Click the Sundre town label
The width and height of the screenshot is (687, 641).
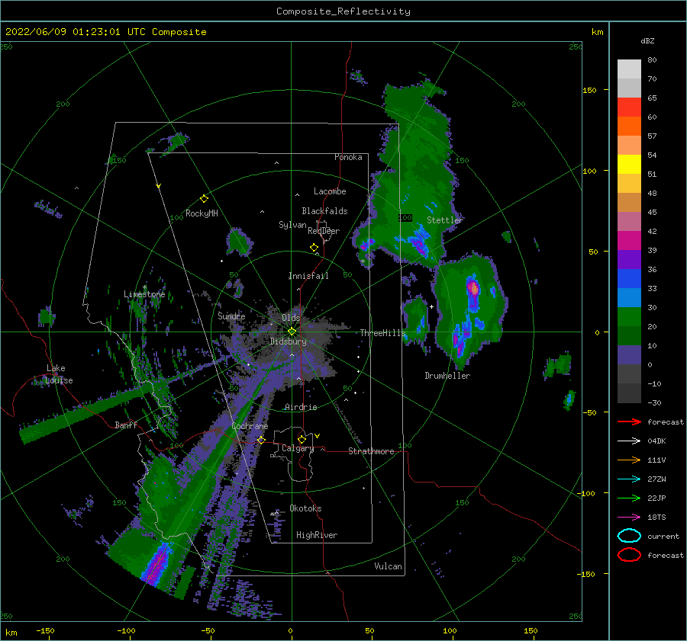tap(231, 316)
